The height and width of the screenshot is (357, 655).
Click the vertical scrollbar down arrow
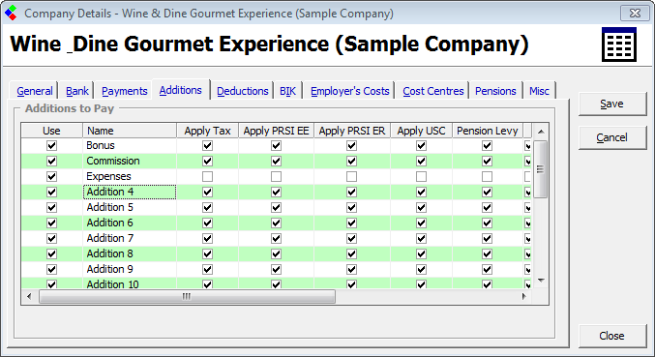(541, 281)
